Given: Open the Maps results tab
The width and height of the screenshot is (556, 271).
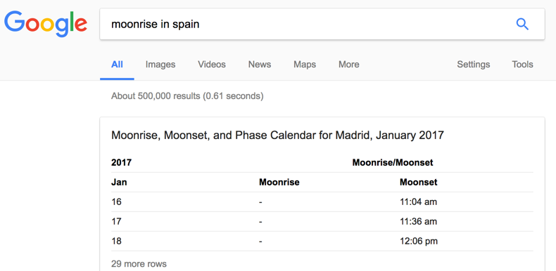Looking at the screenshot, I should [x=305, y=65].
